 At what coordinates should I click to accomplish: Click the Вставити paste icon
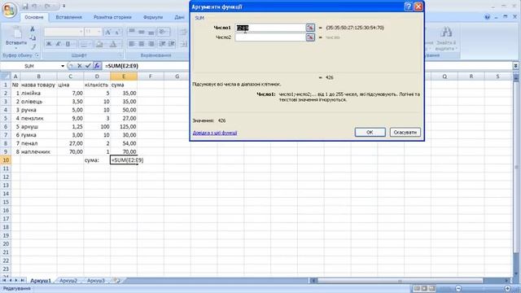click(16, 33)
